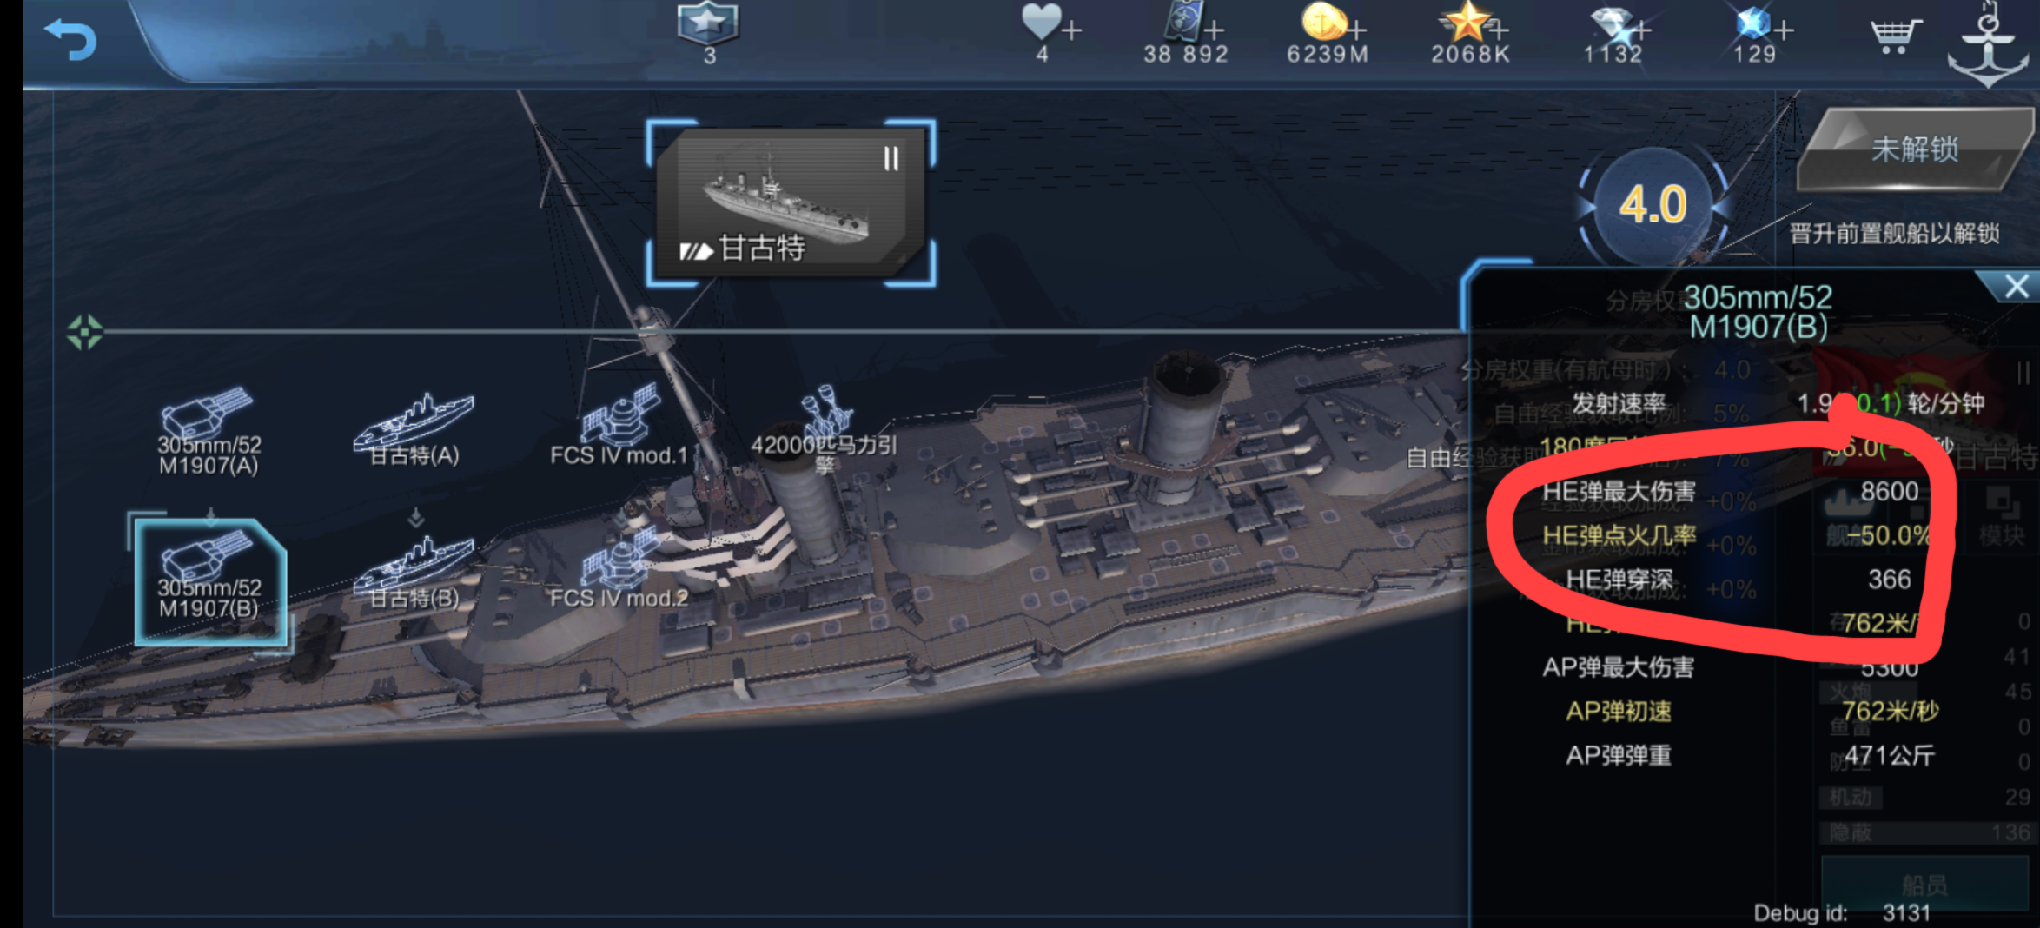This screenshot has height=928, width=2040.
Task: Select the FCS IV mod.1 fire control
Action: click(x=619, y=428)
